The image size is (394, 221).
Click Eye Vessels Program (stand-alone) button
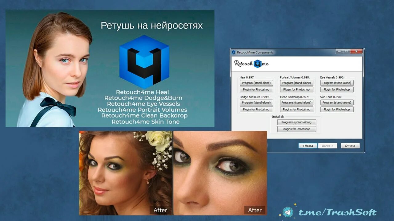click(x=337, y=83)
